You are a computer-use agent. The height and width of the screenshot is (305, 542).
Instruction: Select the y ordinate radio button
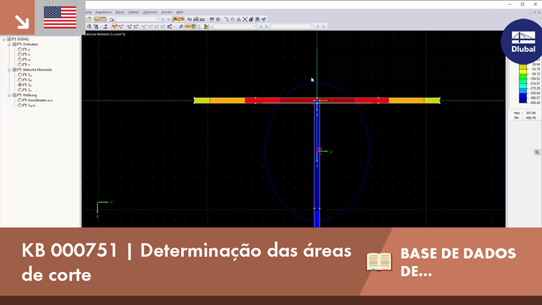click(x=20, y=49)
